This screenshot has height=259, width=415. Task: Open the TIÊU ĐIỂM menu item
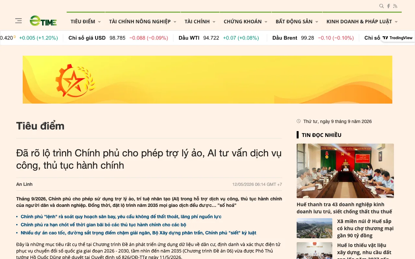[83, 21]
